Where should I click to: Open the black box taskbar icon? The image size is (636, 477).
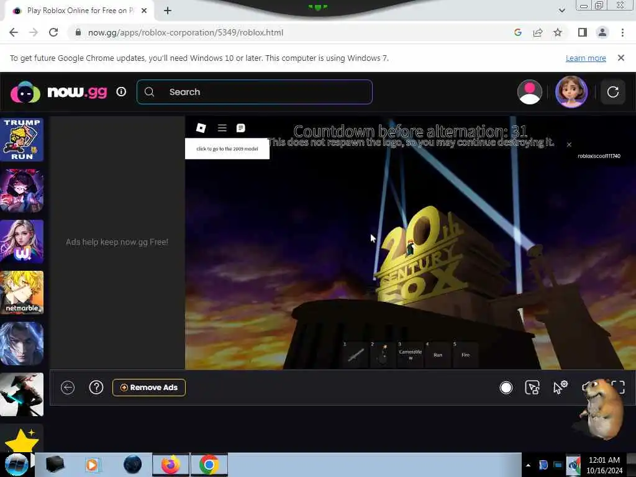[x=55, y=465]
